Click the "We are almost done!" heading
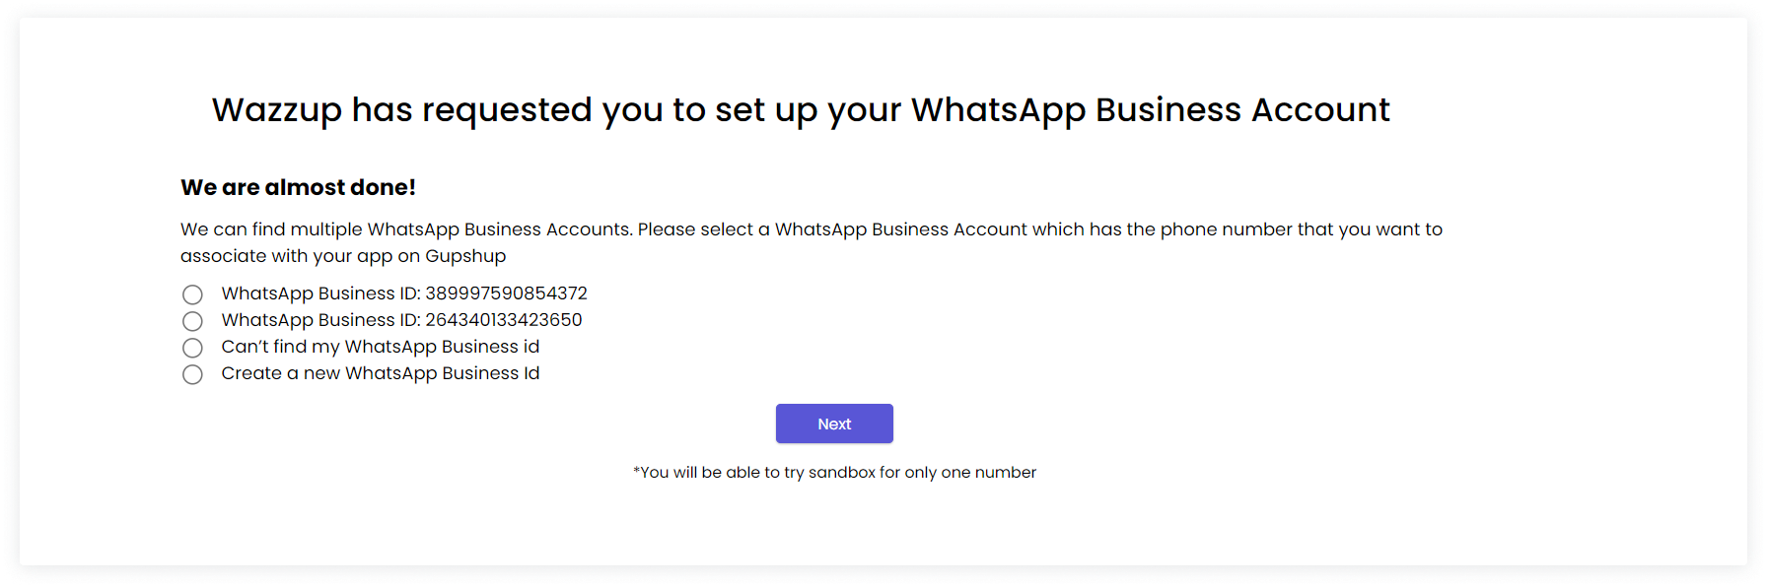 point(298,187)
